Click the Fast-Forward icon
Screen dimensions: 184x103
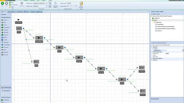pyautogui.click(x=10, y=5)
